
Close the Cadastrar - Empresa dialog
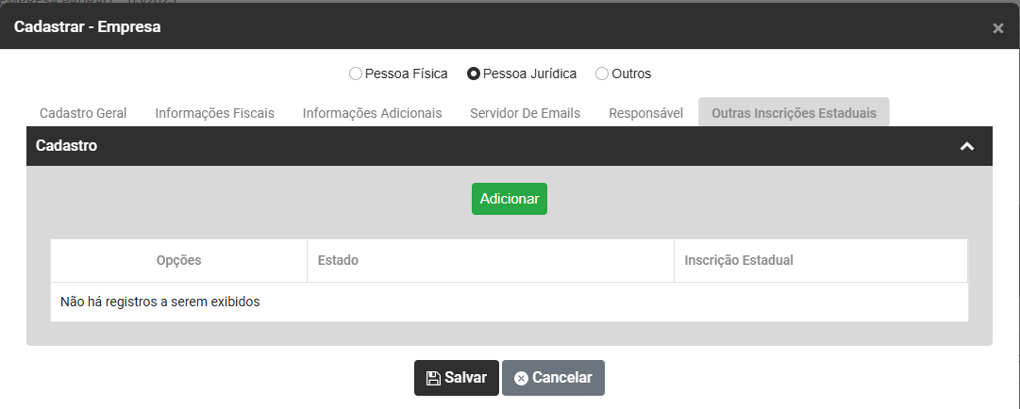coord(997,28)
